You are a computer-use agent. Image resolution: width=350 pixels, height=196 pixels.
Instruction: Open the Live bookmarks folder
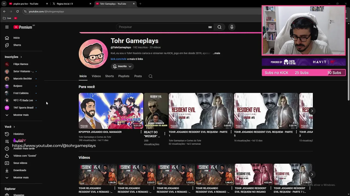point(7,18)
